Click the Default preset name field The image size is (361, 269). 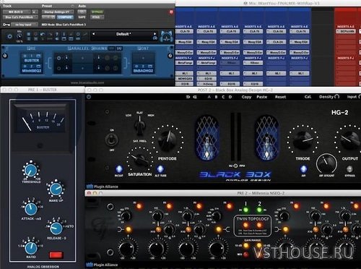[x=124, y=34]
